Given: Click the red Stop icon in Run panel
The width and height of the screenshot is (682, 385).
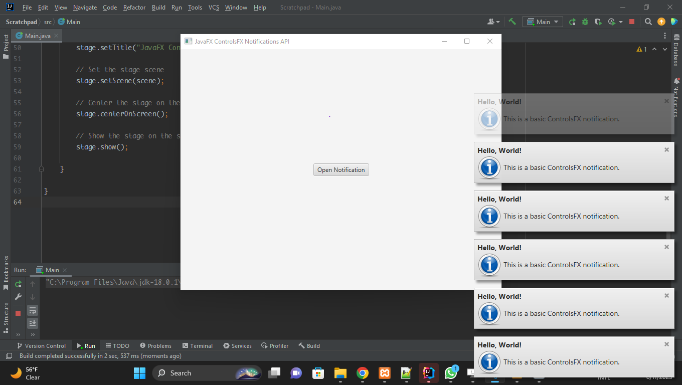Looking at the screenshot, I should (x=18, y=313).
